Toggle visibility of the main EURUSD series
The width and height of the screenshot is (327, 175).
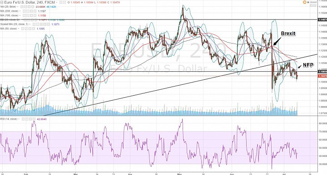point(61,2)
